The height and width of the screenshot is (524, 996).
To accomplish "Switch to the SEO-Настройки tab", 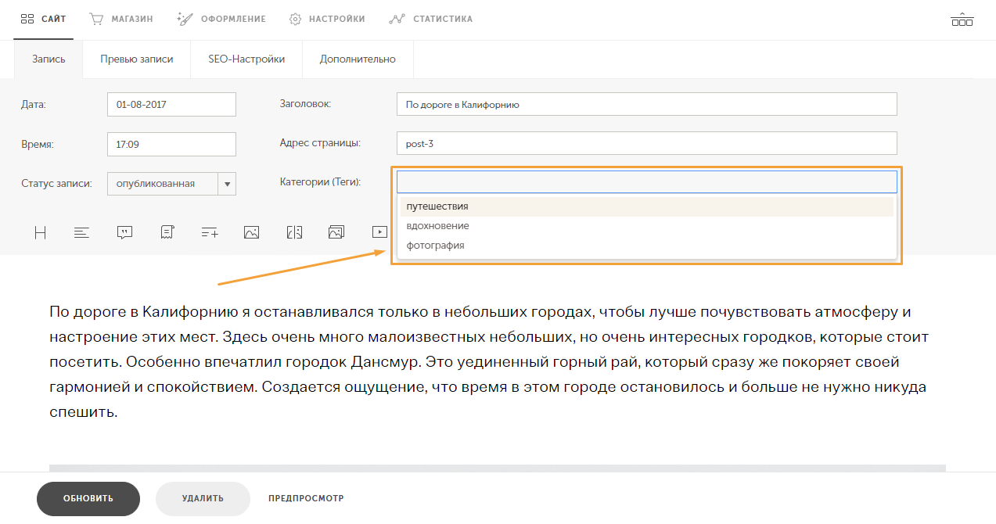I will [246, 59].
